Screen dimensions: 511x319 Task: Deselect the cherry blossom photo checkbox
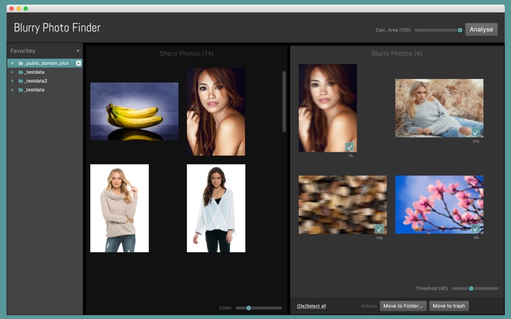[476, 228]
